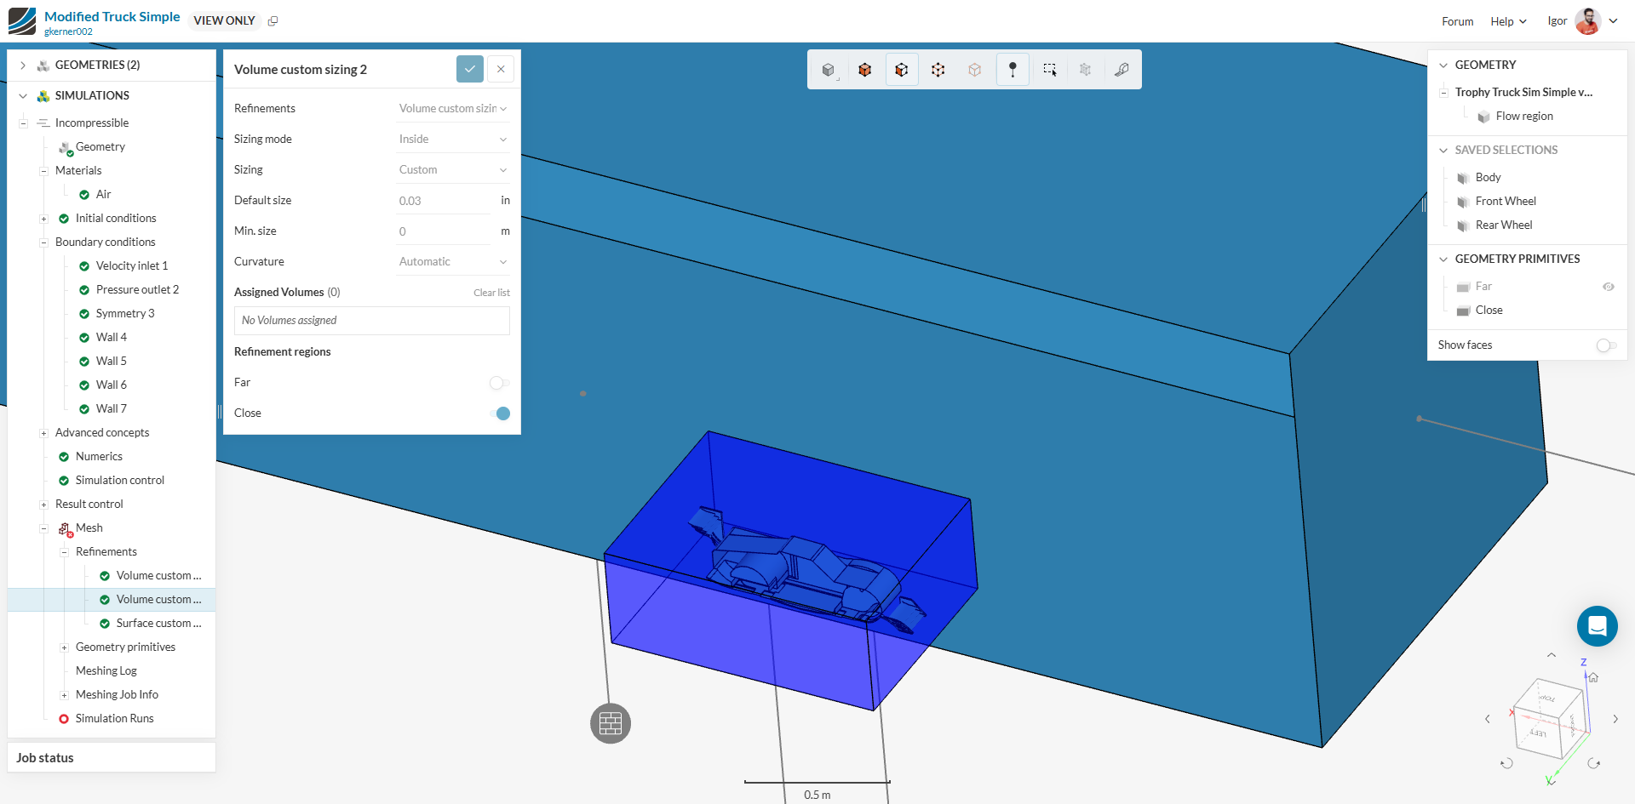Image resolution: width=1635 pixels, height=804 pixels.
Task: Roll view counter-clockwise
Action: (1506, 763)
